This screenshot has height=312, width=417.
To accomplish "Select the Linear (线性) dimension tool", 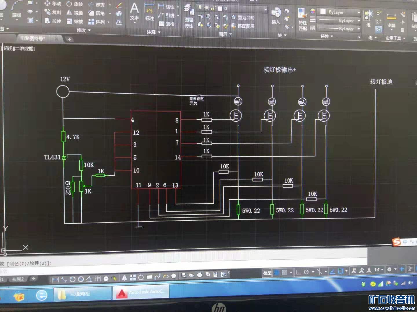I will [x=167, y=7].
